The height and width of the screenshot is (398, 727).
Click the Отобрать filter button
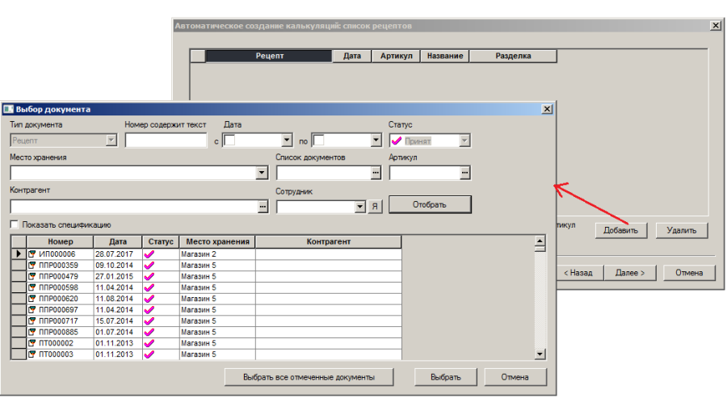430,204
